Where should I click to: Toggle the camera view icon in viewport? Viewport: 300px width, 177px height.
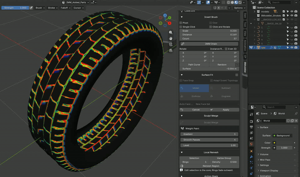pyautogui.click(x=171, y=44)
